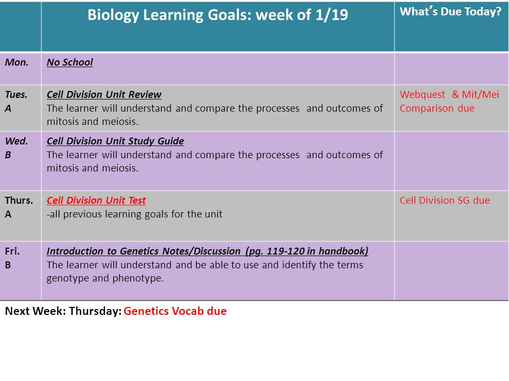
Task: Select the 'What's Due Today?' column header
Action: tap(451, 12)
